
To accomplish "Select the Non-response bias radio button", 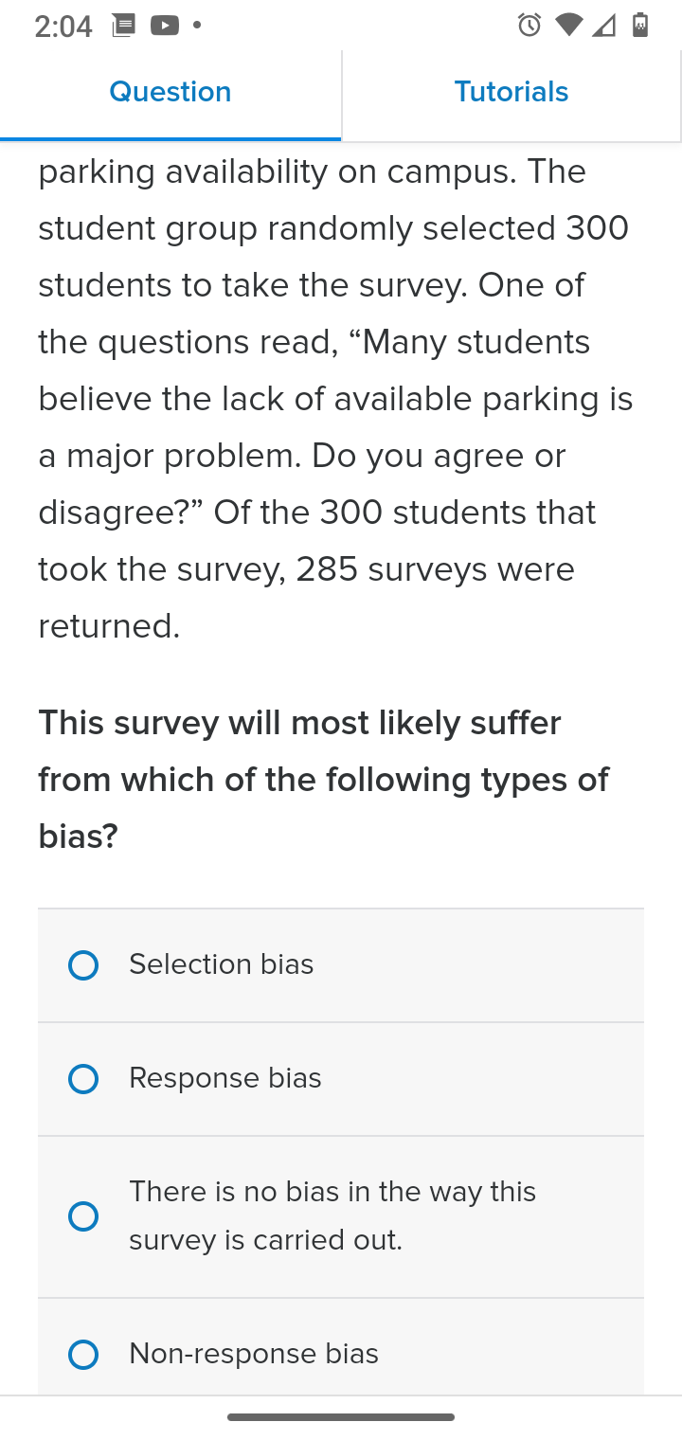I will [83, 1355].
